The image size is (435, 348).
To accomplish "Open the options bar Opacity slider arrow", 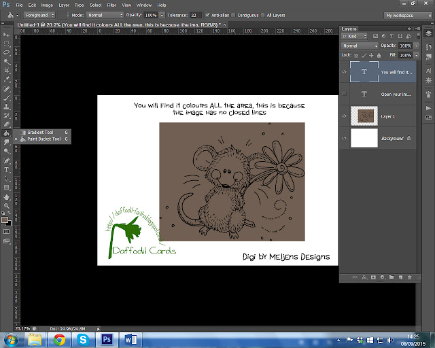I will tap(162, 15).
